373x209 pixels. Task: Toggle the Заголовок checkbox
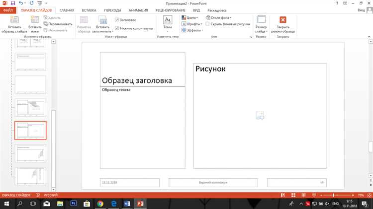[117, 20]
